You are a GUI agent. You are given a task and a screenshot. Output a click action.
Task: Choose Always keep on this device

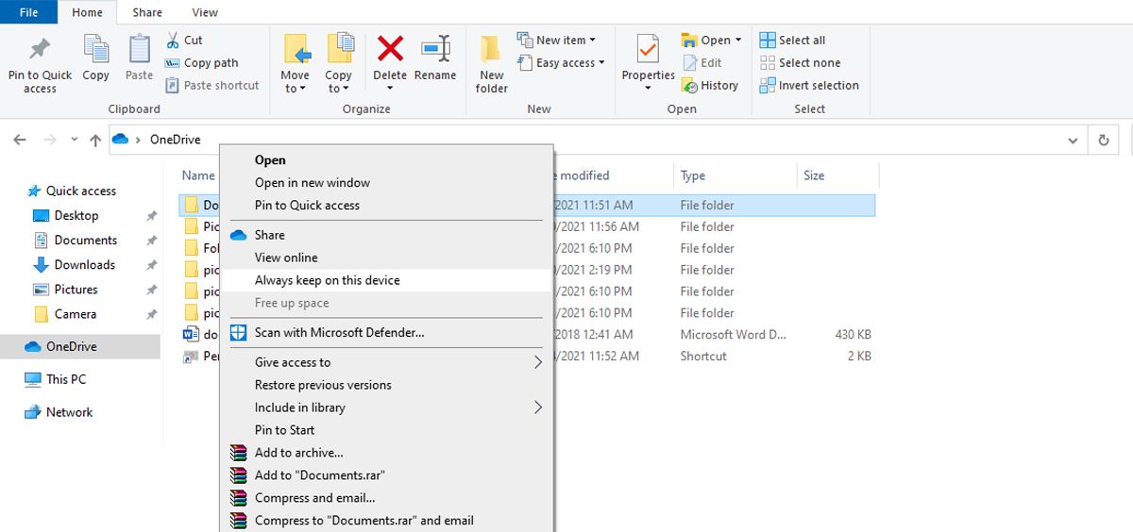tap(327, 280)
